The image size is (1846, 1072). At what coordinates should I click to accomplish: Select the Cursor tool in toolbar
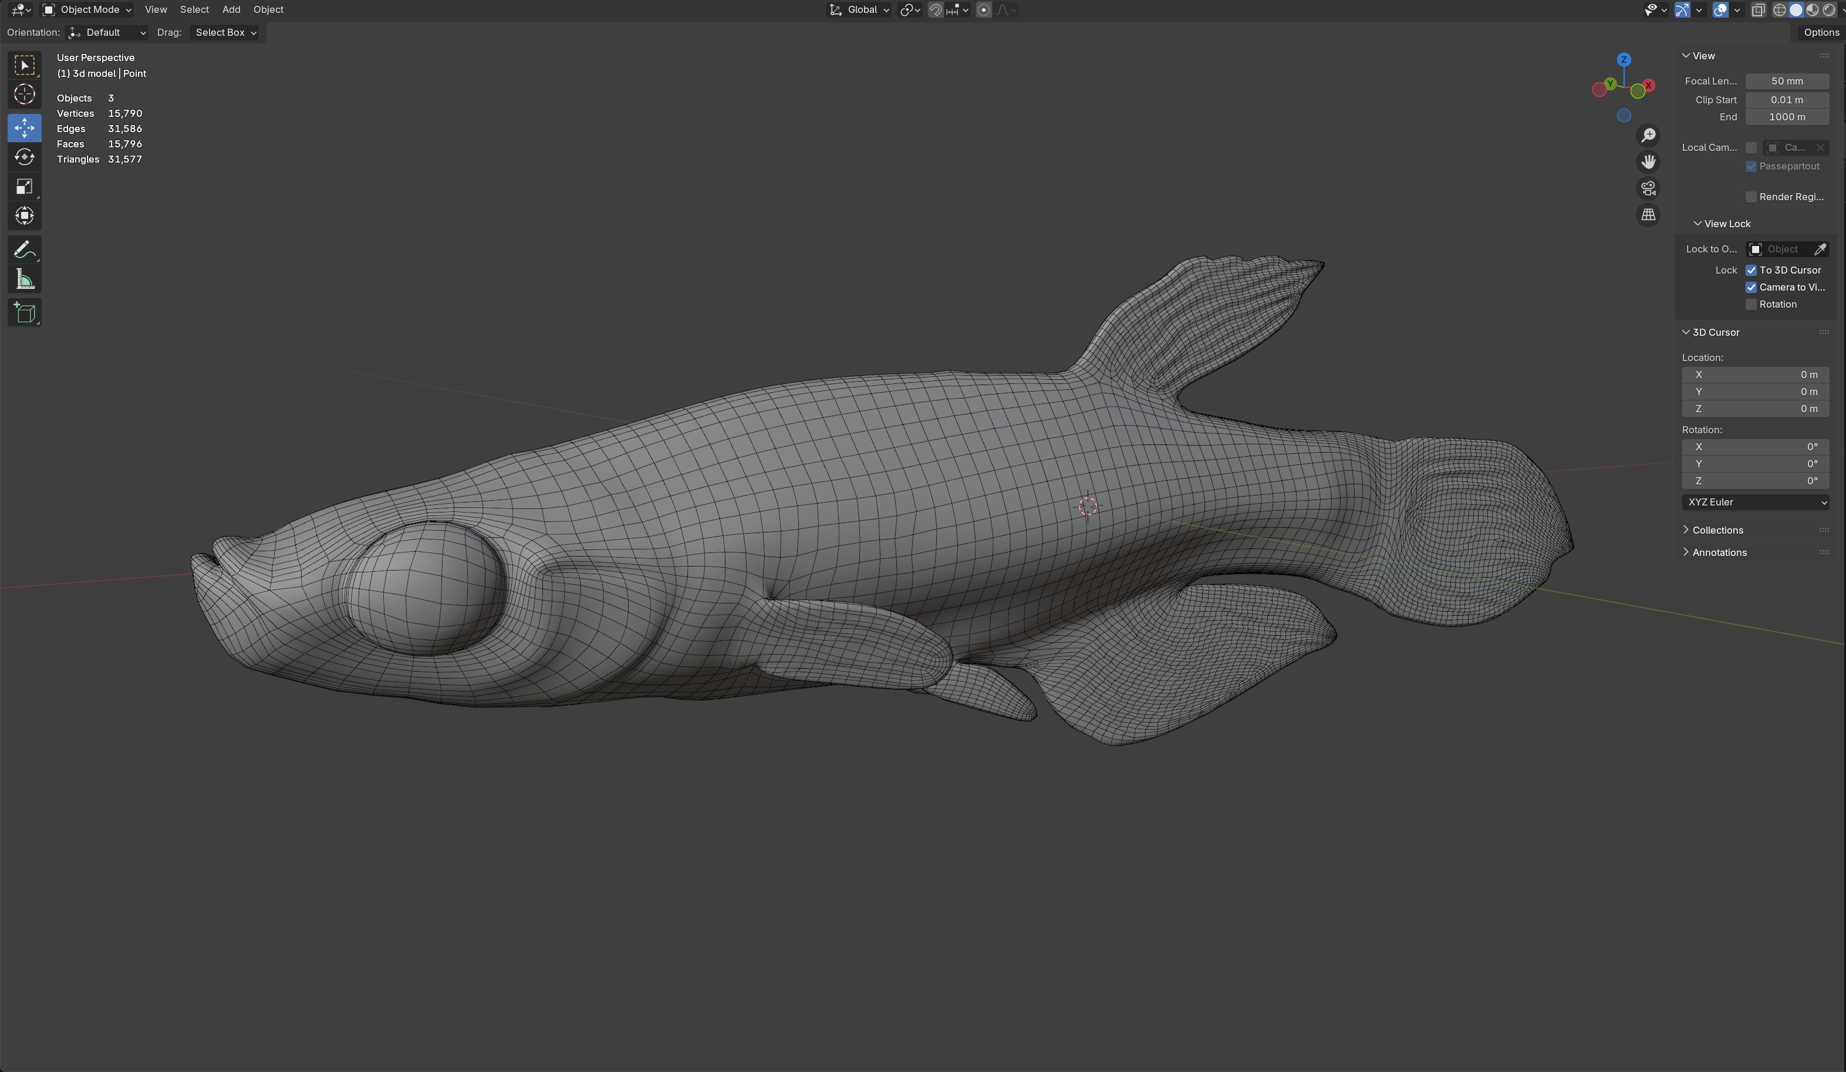tap(24, 95)
